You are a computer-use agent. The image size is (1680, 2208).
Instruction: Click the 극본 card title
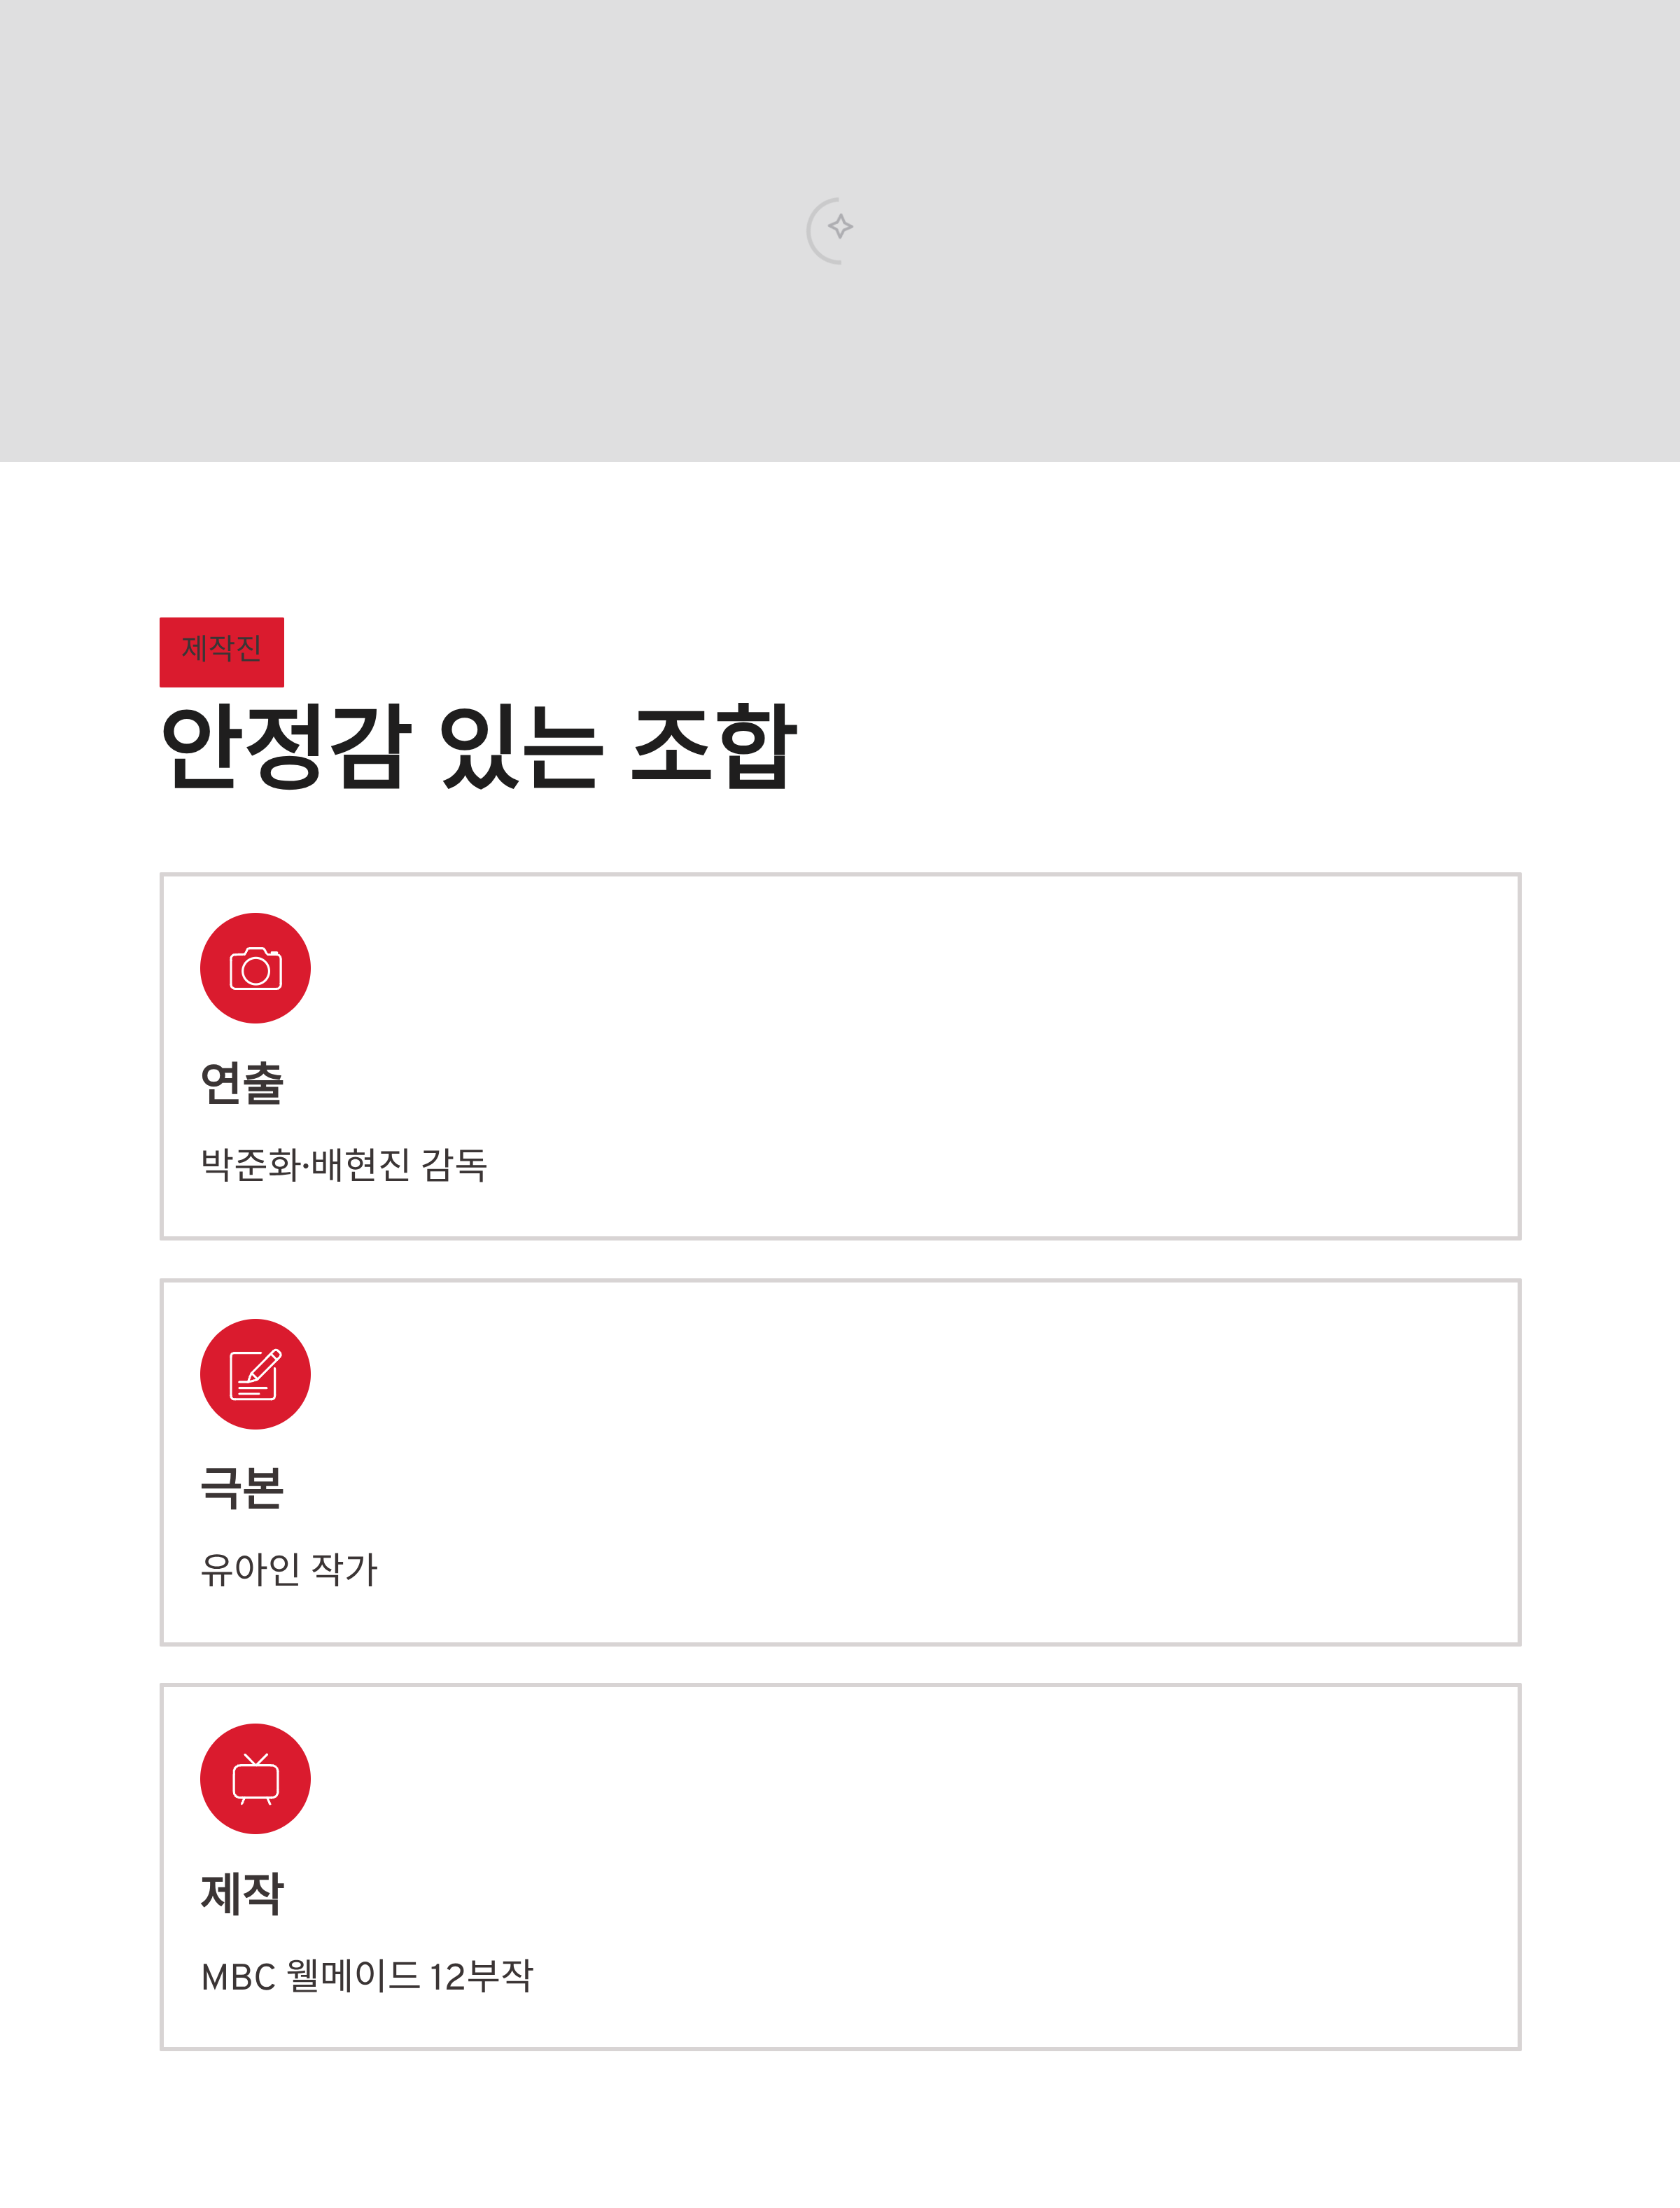[242, 1488]
